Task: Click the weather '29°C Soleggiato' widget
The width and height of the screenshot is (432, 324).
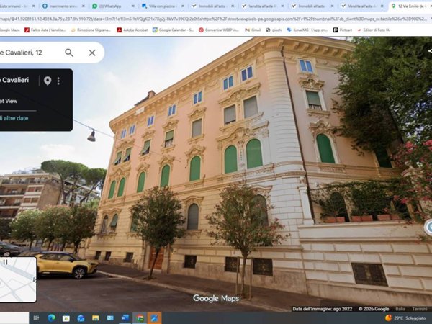Action: click(405, 318)
